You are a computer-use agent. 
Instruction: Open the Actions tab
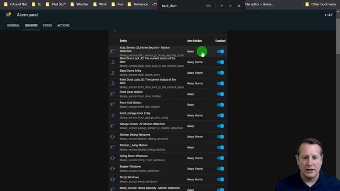click(x=63, y=25)
